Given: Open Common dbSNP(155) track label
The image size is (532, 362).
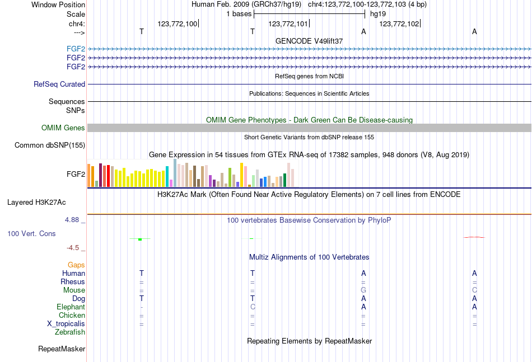Looking at the screenshot, I should [x=49, y=145].
